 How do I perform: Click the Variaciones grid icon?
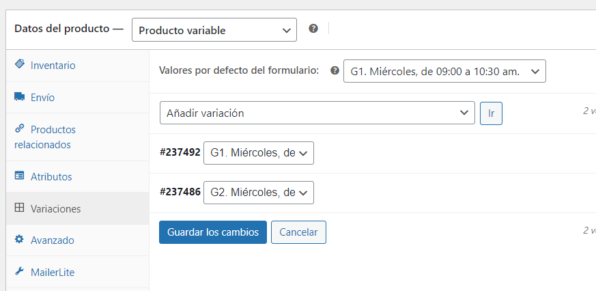coord(19,208)
